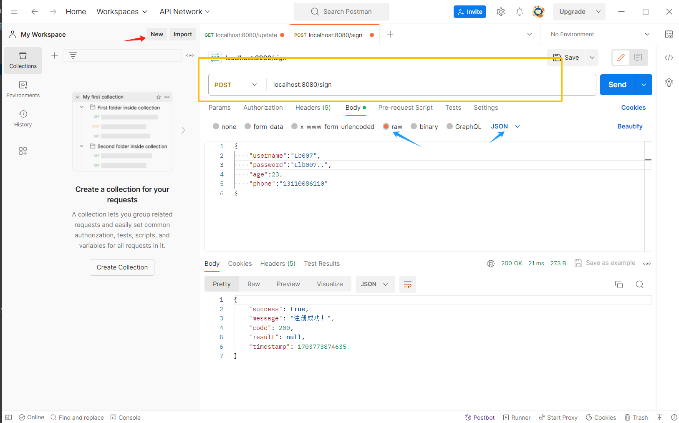
Task: Open the Save options dropdown arrow
Action: [592, 58]
